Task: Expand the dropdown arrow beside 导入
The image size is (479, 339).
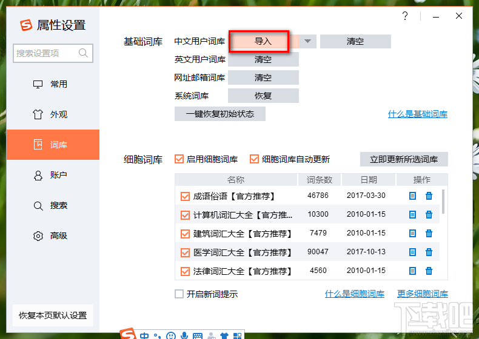Action: [307, 41]
